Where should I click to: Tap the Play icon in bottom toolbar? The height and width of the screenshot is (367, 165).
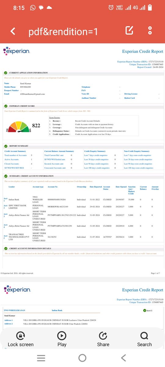click(62, 336)
